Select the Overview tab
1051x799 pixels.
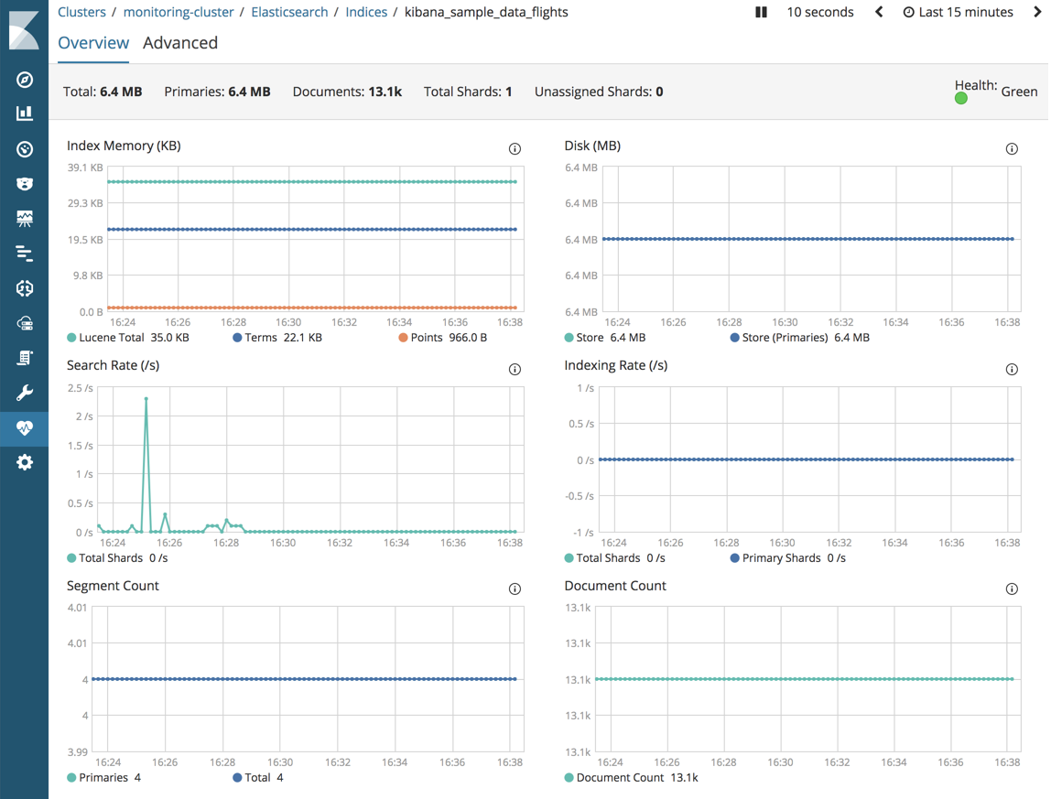tap(93, 43)
